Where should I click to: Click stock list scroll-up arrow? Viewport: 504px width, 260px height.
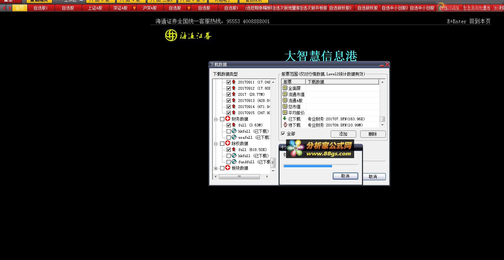click(x=382, y=82)
